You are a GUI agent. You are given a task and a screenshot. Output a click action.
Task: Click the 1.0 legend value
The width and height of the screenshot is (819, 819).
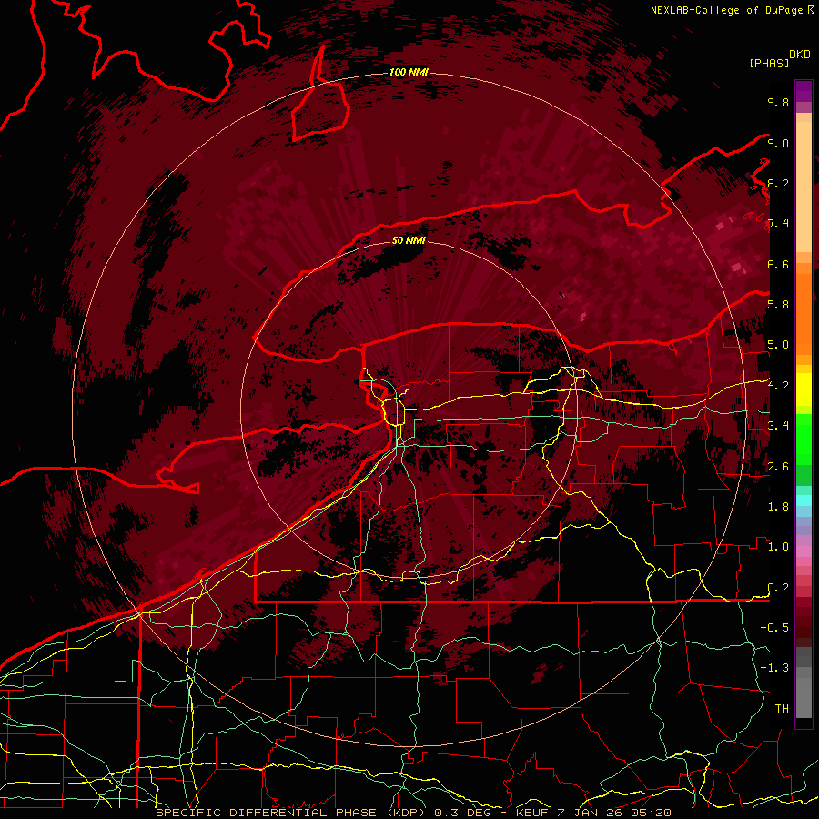(x=778, y=547)
